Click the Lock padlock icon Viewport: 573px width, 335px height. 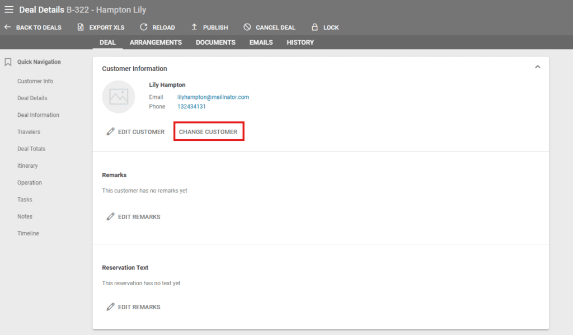(314, 27)
